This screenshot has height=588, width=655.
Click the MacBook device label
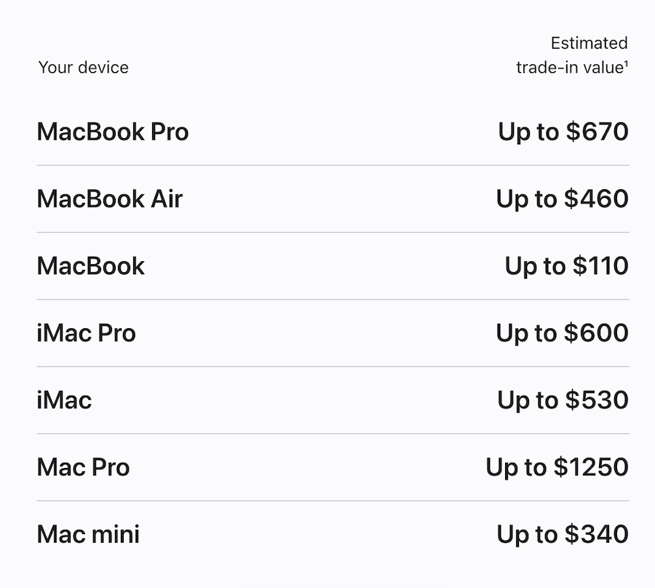[91, 266]
